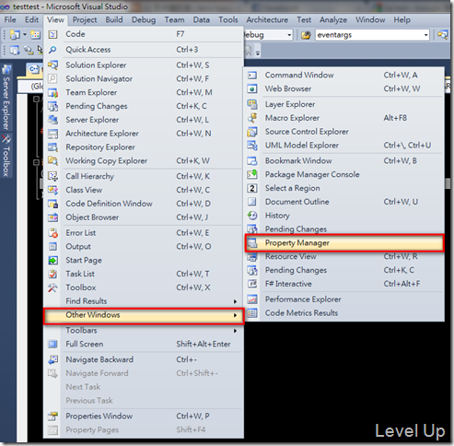Viewport: 454px width, 446px height.
Task: Open the eventargs search combo box dropdown
Action: pos(425,35)
